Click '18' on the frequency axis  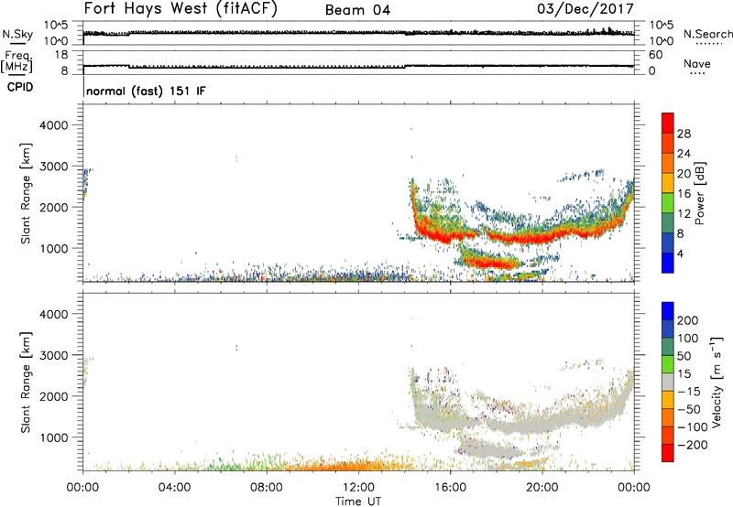pyautogui.click(x=61, y=55)
